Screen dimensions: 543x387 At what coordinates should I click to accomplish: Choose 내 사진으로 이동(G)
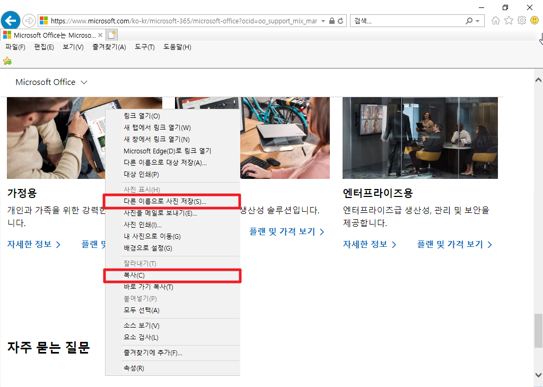(x=172, y=237)
